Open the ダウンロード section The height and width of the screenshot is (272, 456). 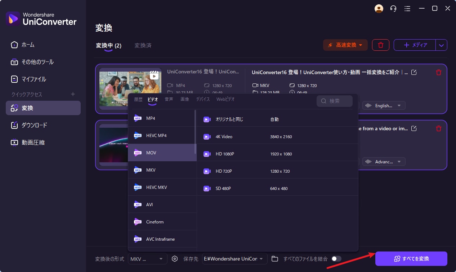(x=43, y=125)
